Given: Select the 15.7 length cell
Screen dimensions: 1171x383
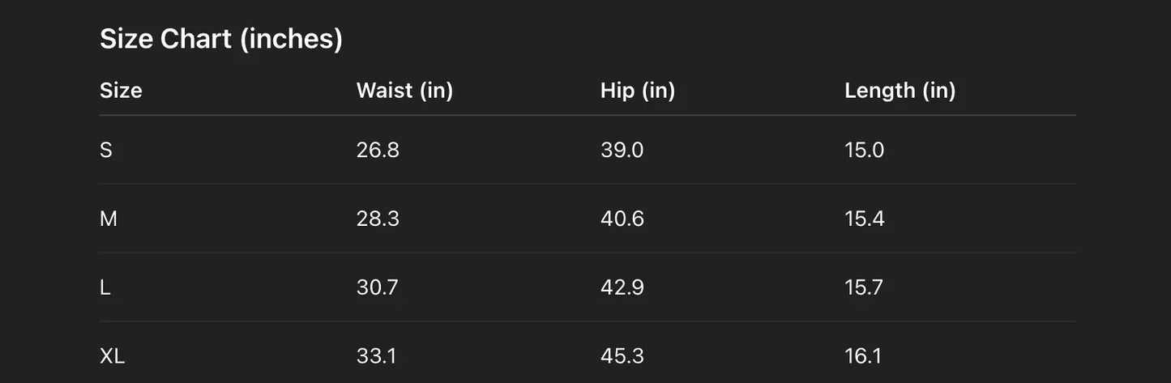Looking at the screenshot, I should (x=864, y=287).
